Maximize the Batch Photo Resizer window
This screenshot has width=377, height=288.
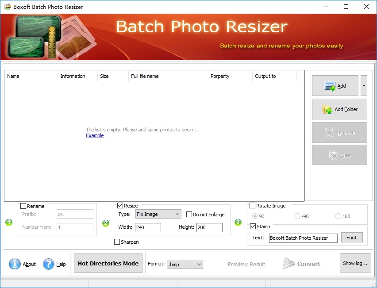pyautogui.click(x=346, y=7)
